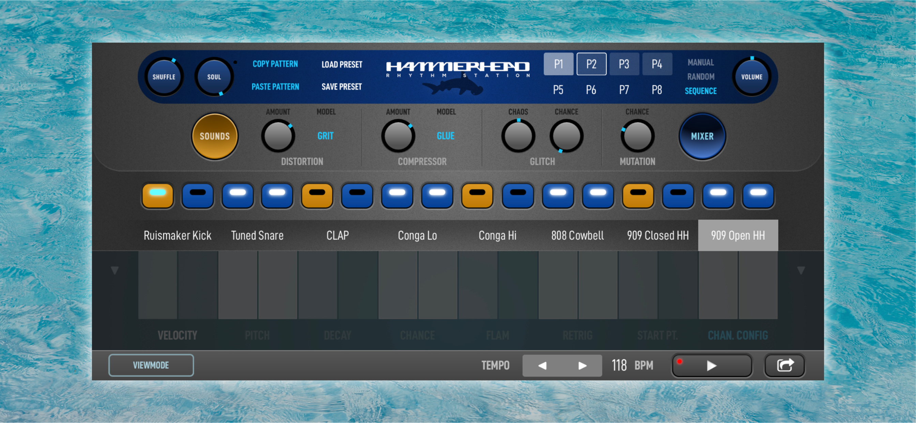Select the 909 Open HH channel
This screenshot has width=916, height=423.
tap(738, 235)
